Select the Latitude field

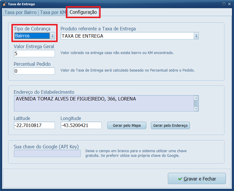click(34, 125)
